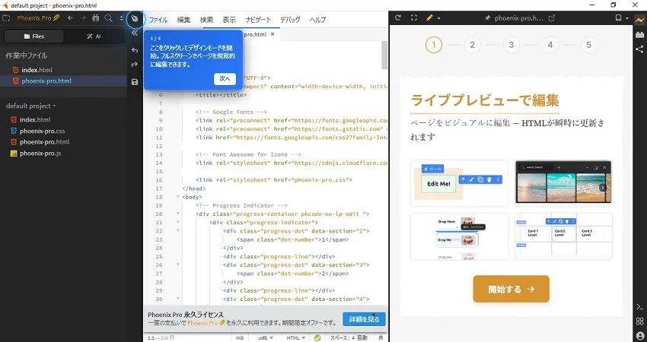The height and width of the screenshot is (342, 647).
Task: Open the 検索 menu
Action: (207, 19)
